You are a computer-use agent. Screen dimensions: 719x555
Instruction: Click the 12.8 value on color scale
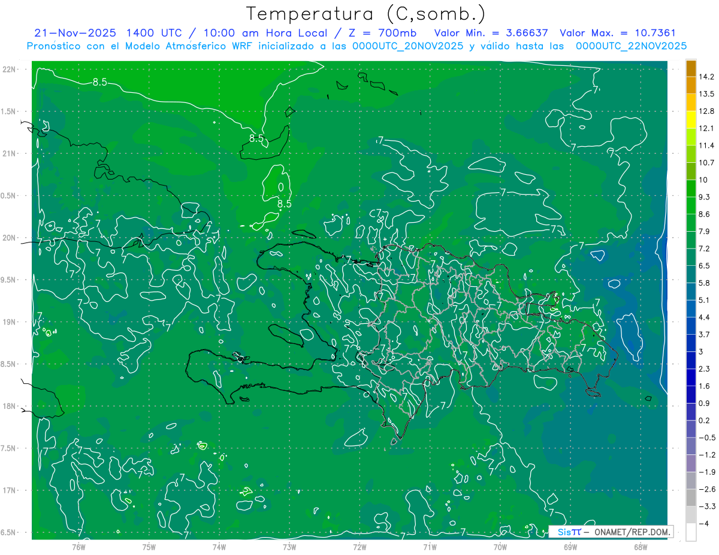click(707, 111)
